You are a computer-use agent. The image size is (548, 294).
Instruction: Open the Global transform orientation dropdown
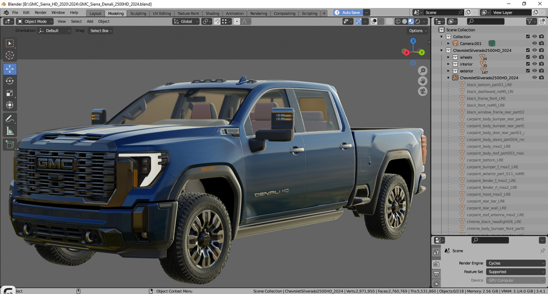186,21
